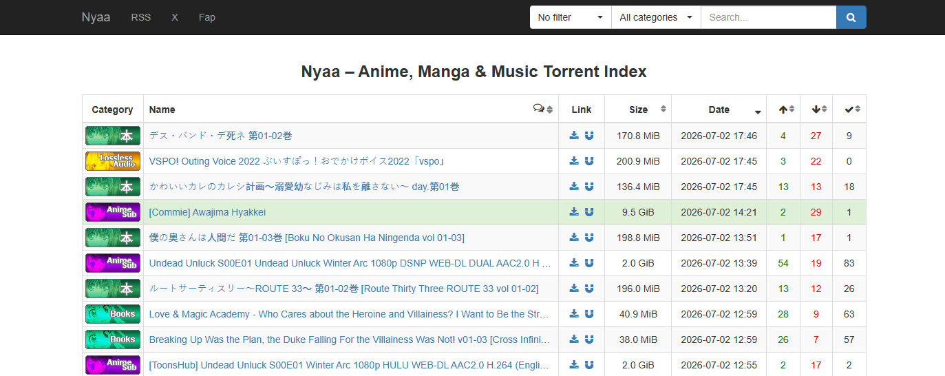Download torrent file for デス・バンド・デ死ネ row
Screen dimensions: 945x376
(x=574, y=136)
